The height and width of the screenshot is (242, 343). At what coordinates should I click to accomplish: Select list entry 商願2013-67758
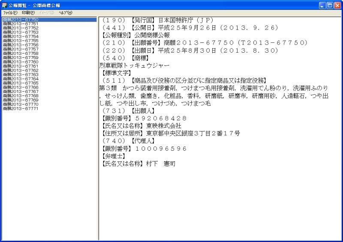[21, 54]
